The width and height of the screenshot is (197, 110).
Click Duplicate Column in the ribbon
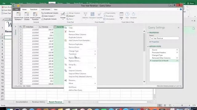[49, 19]
